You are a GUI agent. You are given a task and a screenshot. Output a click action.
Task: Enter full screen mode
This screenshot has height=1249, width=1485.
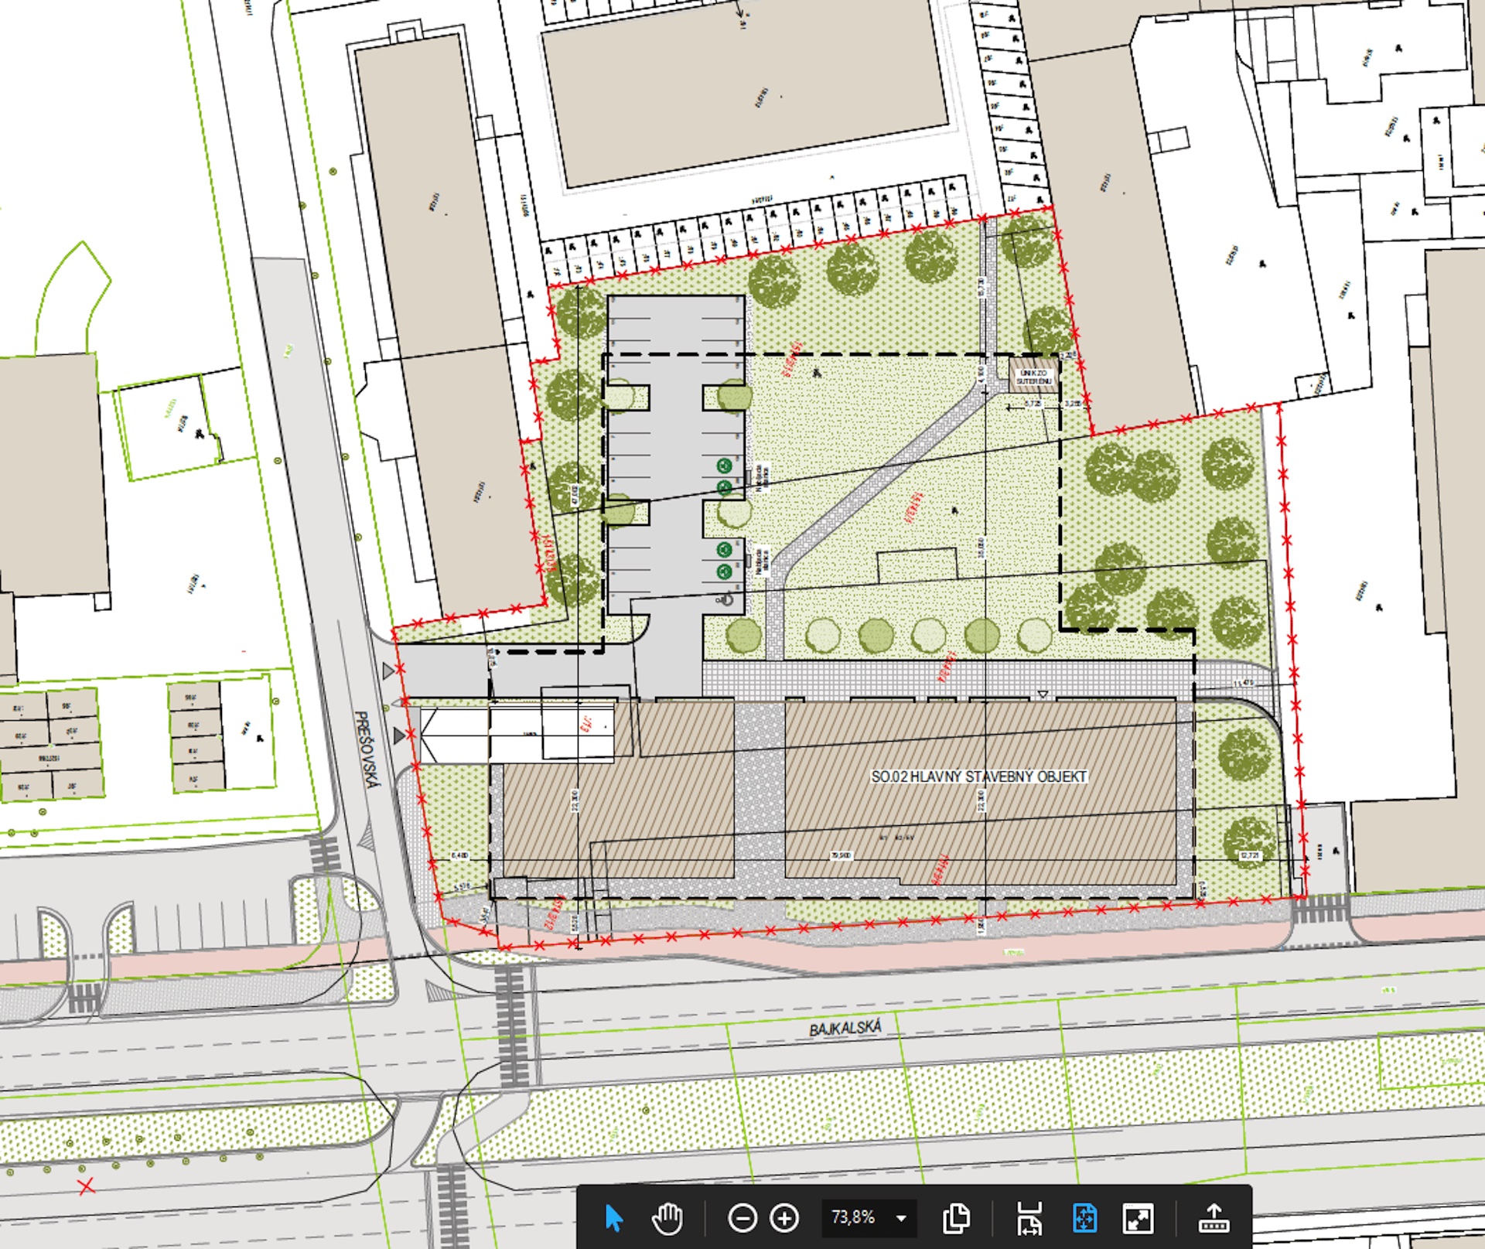(x=1138, y=1218)
